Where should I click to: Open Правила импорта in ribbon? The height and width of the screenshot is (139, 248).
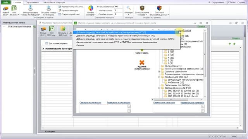[68, 10]
